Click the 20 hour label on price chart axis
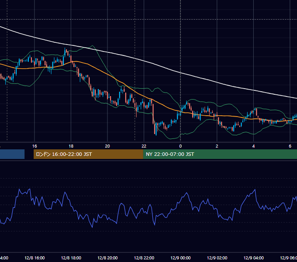This screenshot has width=297, height=262. (107, 146)
